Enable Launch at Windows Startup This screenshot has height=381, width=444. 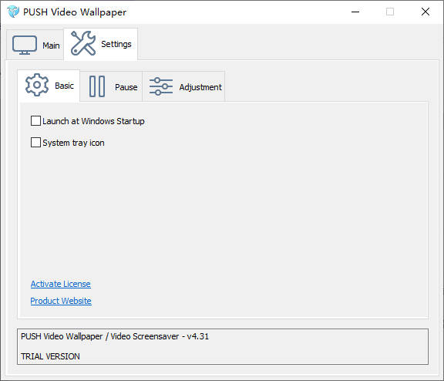35,121
